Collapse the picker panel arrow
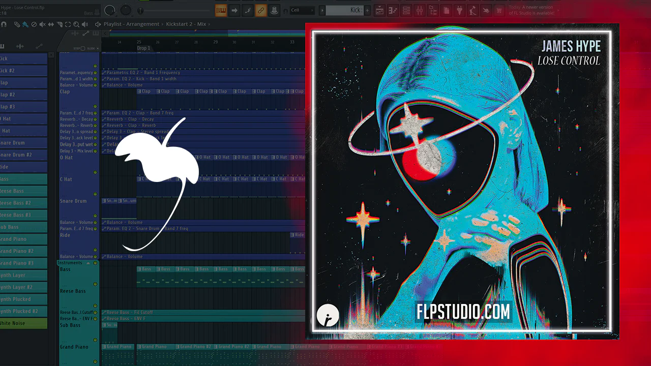Image resolution: width=651 pixels, height=366 pixels. coord(51,55)
